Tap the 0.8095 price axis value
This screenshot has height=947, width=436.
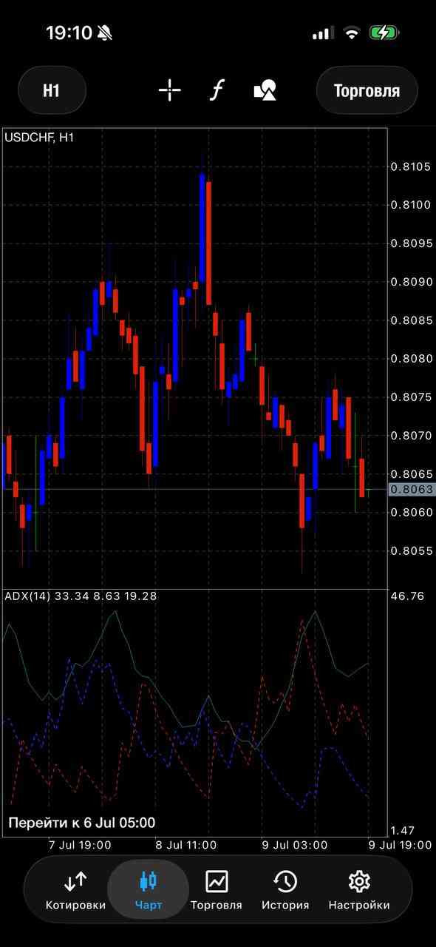410,243
